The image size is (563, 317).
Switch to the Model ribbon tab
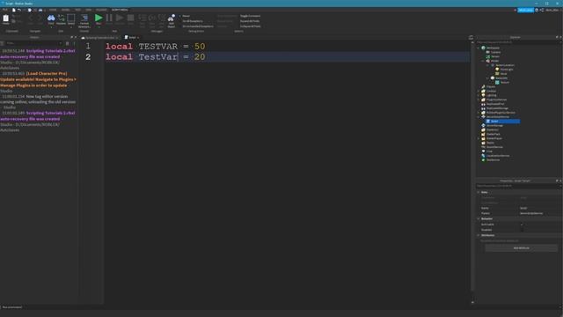[65, 10]
